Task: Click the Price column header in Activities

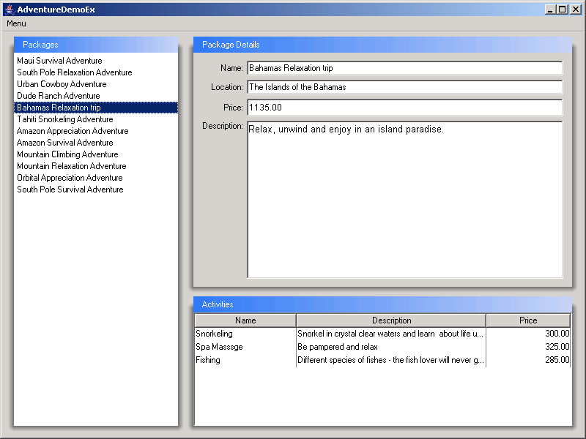Action: click(x=528, y=320)
